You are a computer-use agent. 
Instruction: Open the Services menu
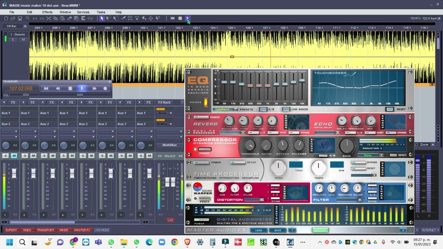[x=83, y=12]
